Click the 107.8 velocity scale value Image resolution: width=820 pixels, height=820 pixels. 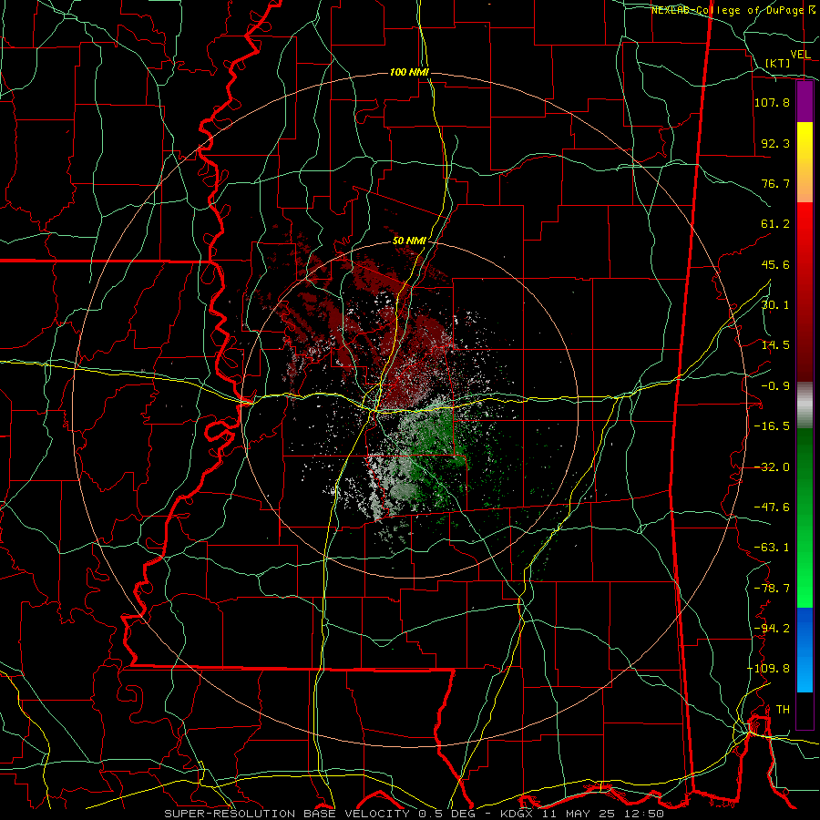pos(772,102)
